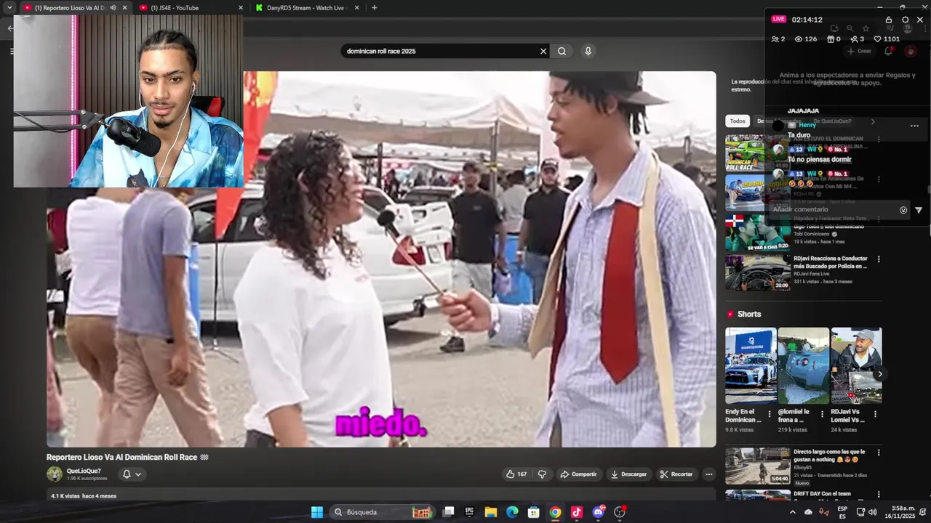
Task: Click the YouTube search magnifier button
Action: pos(562,51)
